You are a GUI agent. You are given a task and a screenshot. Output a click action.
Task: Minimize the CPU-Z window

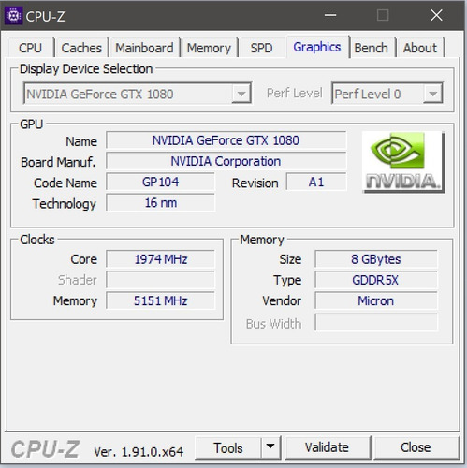(x=330, y=15)
